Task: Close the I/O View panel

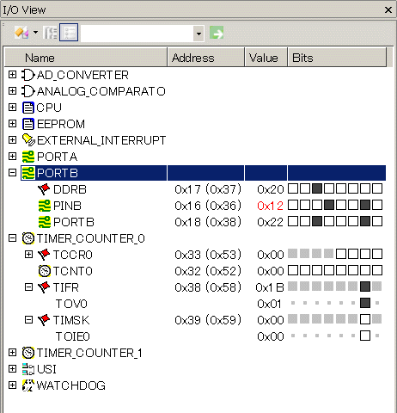Action: pyautogui.click(x=388, y=10)
